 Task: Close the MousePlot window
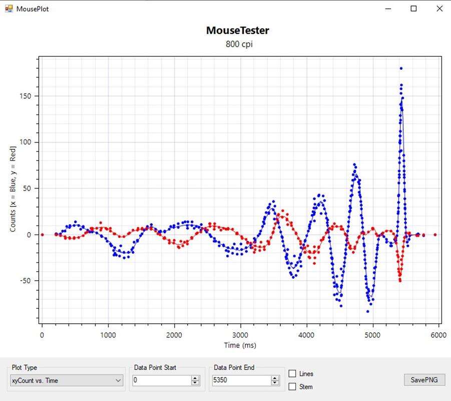click(x=439, y=9)
